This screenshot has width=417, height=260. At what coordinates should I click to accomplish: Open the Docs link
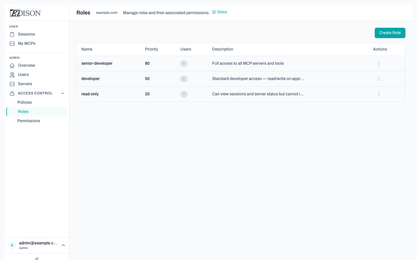coord(222,12)
